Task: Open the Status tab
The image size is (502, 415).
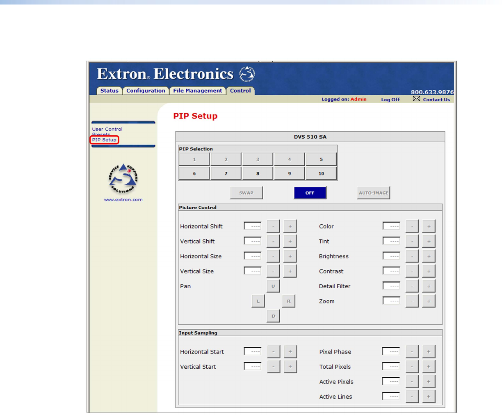Action: 110,91
